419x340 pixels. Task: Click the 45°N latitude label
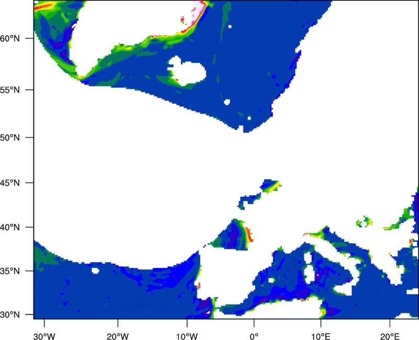[10, 183]
